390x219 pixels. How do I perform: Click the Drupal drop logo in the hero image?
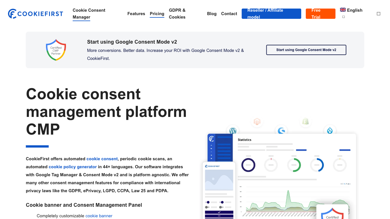330,131
